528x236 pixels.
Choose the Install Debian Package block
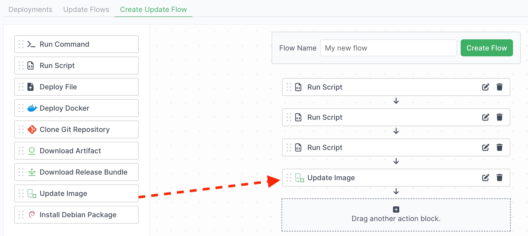76,215
